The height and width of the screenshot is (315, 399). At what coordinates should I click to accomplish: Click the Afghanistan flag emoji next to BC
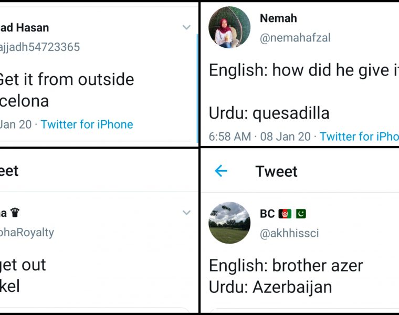click(285, 214)
